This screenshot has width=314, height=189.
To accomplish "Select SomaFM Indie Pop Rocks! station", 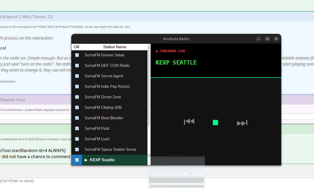I will coord(107,87).
